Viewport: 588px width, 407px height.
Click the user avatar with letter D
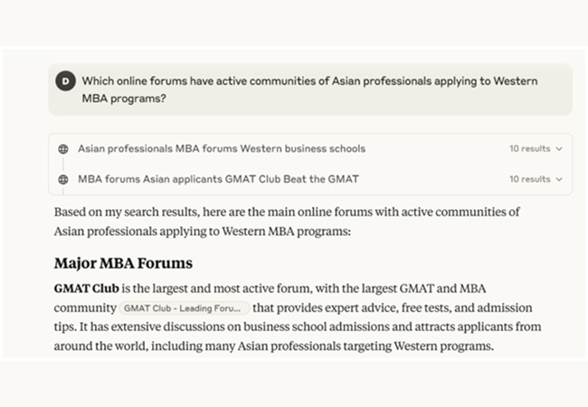(x=66, y=81)
